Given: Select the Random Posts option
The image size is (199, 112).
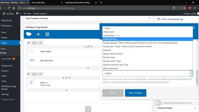Looking at the screenshot, I should tap(147, 57).
